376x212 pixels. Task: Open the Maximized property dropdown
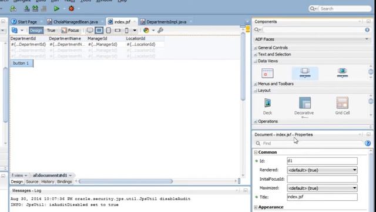[354, 188]
